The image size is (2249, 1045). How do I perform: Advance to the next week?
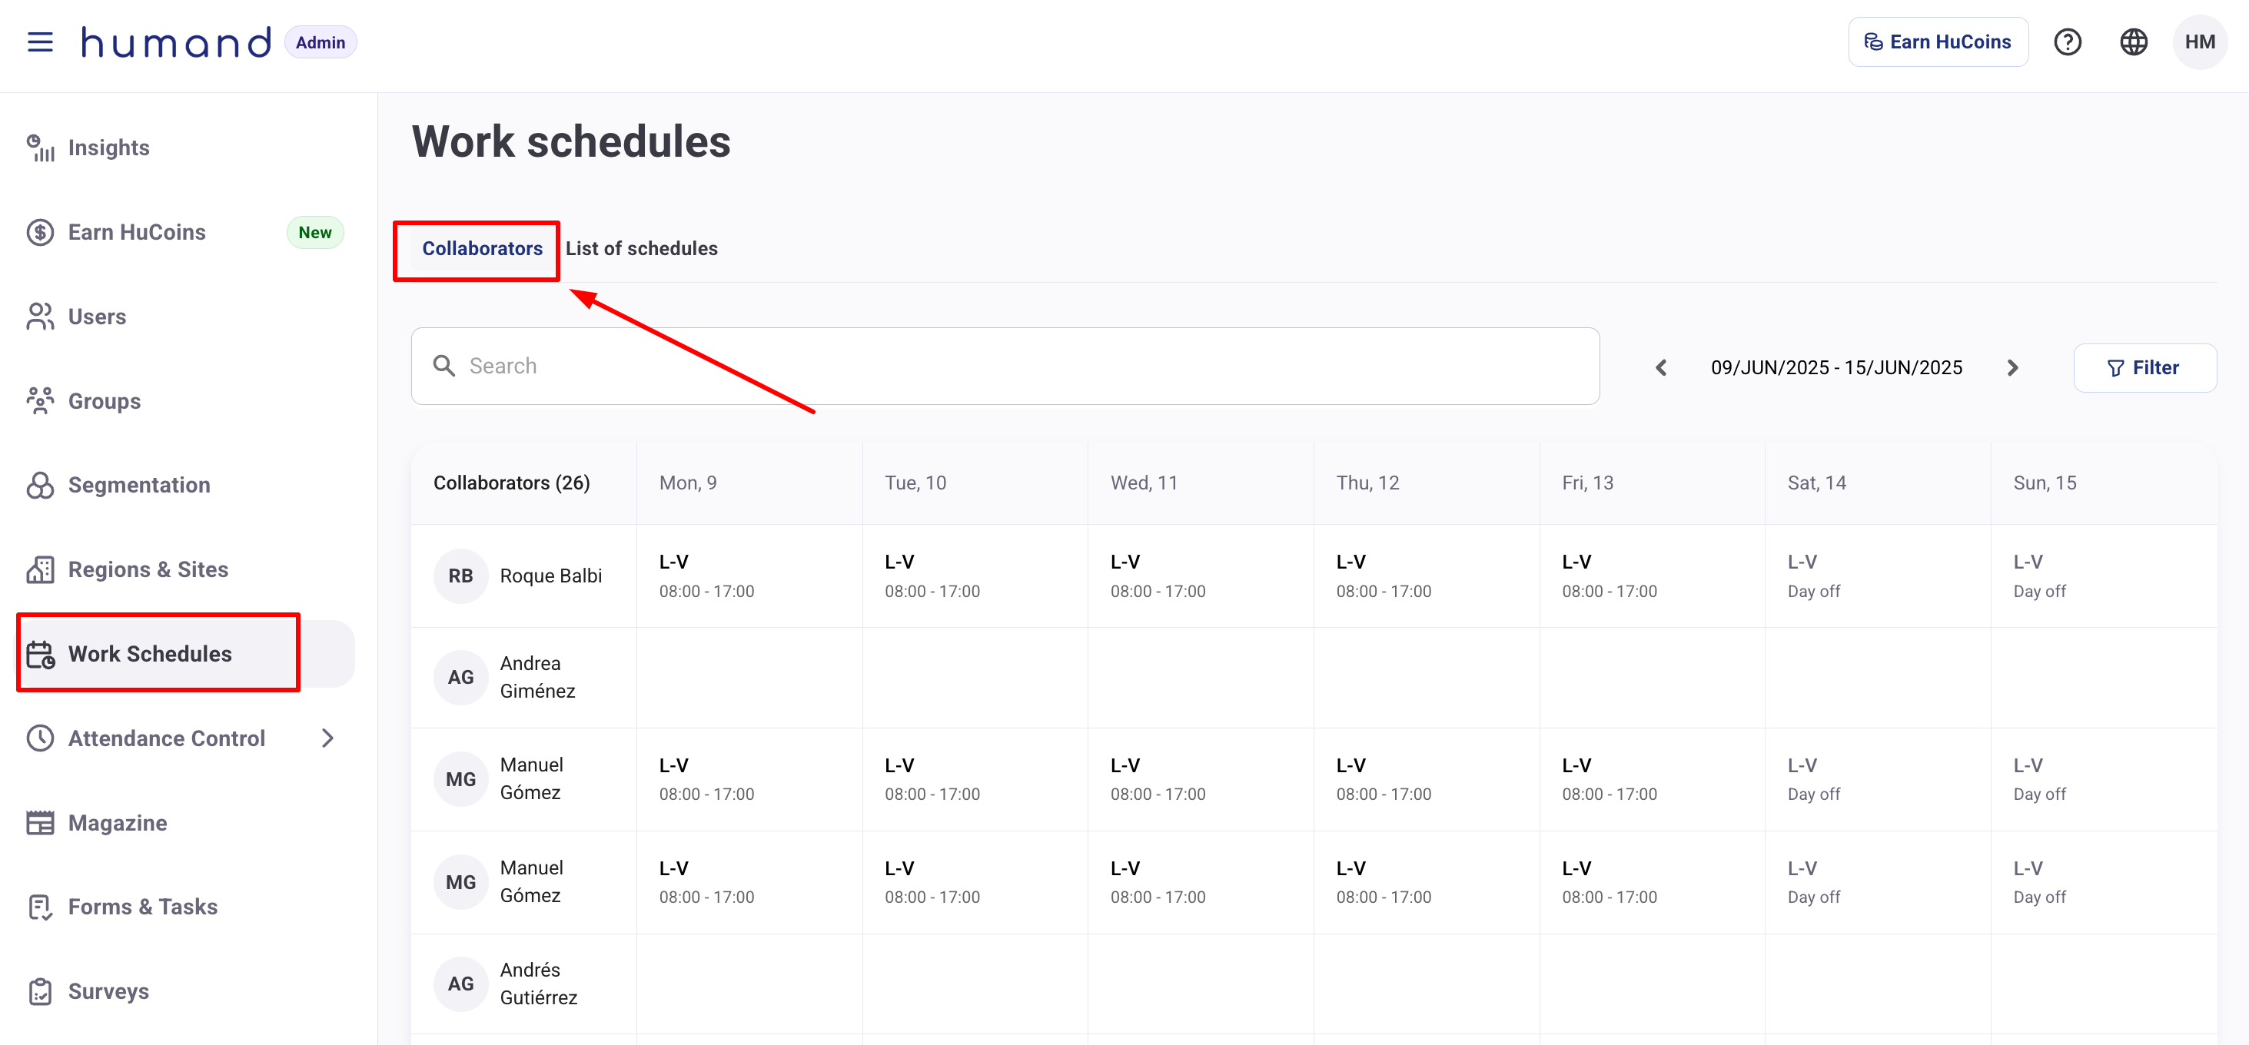pyautogui.click(x=2012, y=367)
